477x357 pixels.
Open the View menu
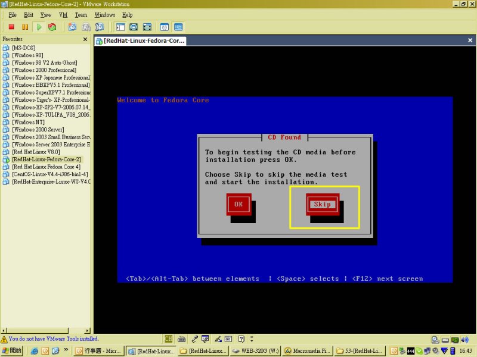pyautogui.click(x=46, y=15)
